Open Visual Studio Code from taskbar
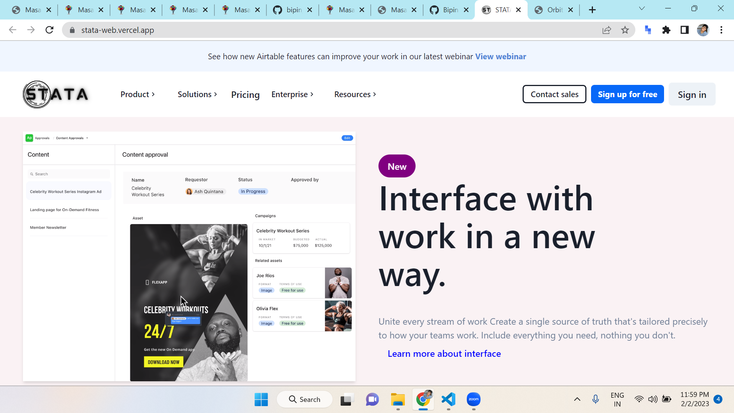 pyautogui.click(x=448, y=399)
